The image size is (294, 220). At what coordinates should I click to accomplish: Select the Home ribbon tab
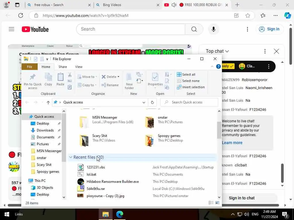coord(46,67)
